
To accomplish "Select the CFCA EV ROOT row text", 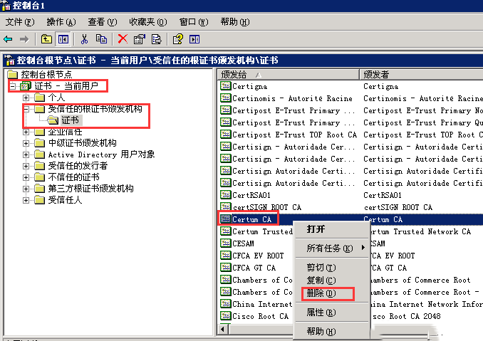I will pyautogui.click(x=258, y=256).
